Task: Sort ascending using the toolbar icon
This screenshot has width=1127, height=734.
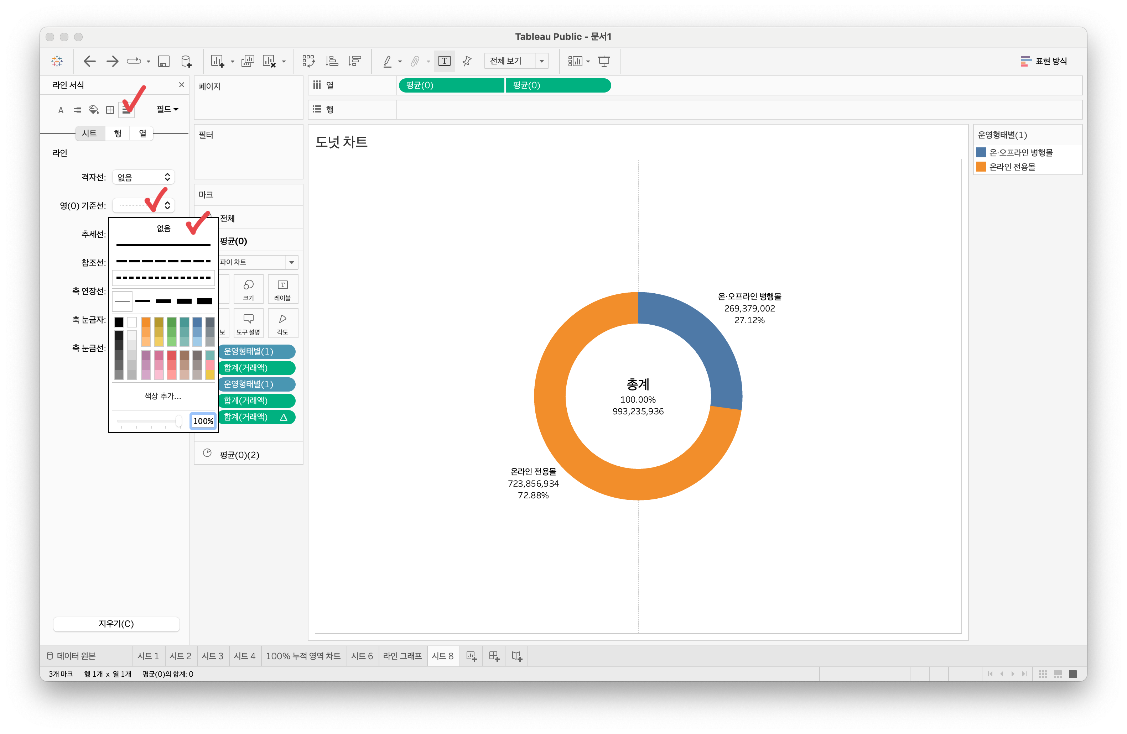Action: 332,61
